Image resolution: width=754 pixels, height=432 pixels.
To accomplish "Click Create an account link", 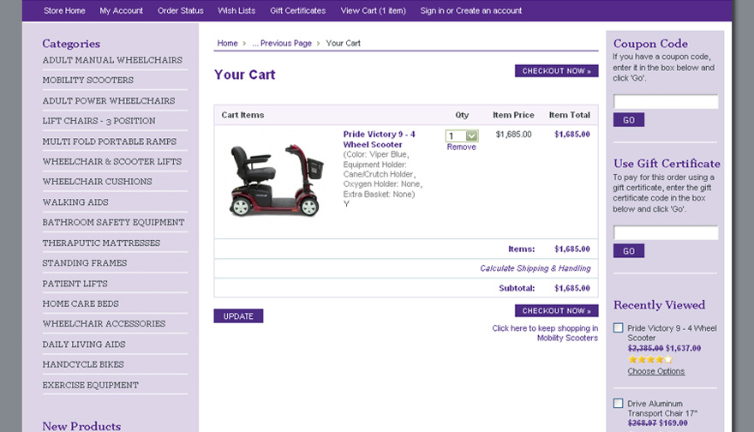I will (x=488, y=10).
